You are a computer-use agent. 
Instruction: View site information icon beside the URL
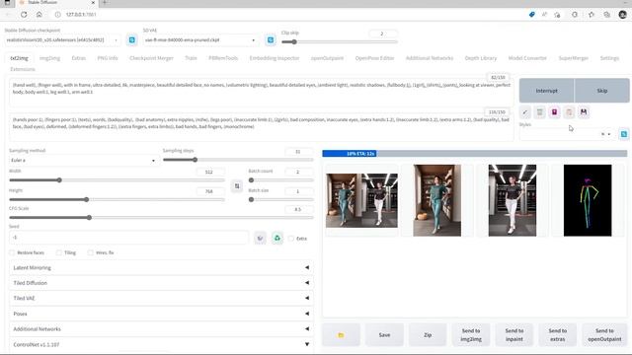[x=57, y=15]
